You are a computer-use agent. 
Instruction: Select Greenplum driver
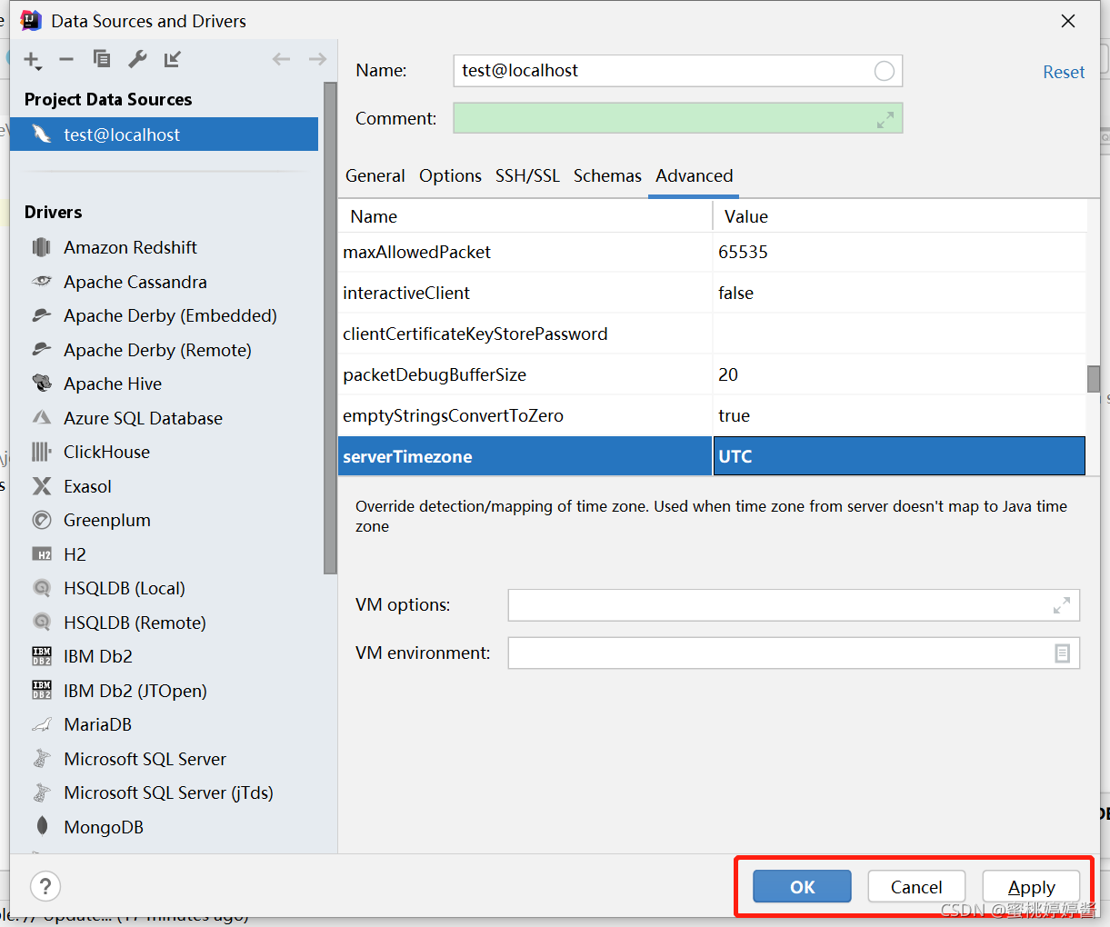(107, 520)
